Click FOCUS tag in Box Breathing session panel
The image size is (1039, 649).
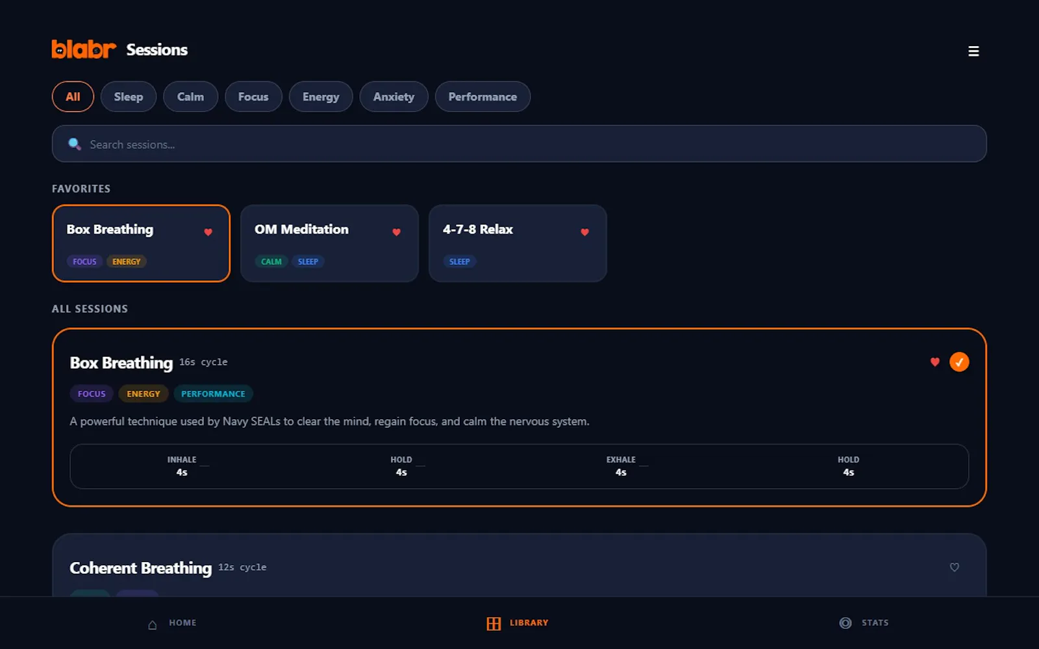92,394
